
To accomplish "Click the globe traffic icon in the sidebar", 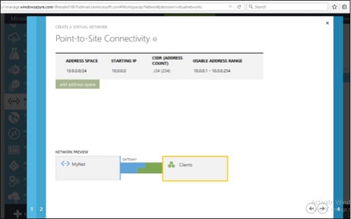I will point(14,118).
